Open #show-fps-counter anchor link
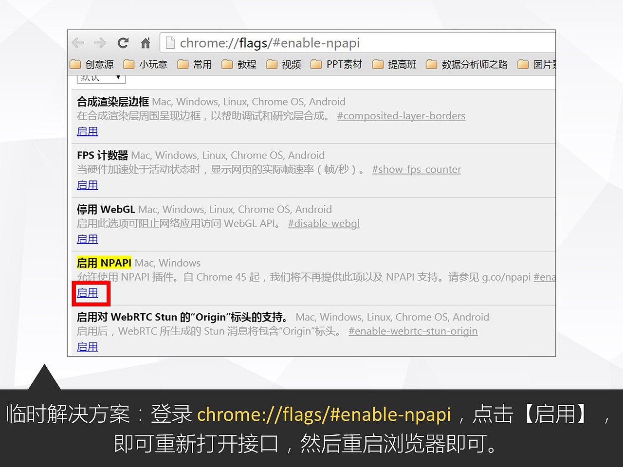 pyautogui.click(x=417, y=169)
